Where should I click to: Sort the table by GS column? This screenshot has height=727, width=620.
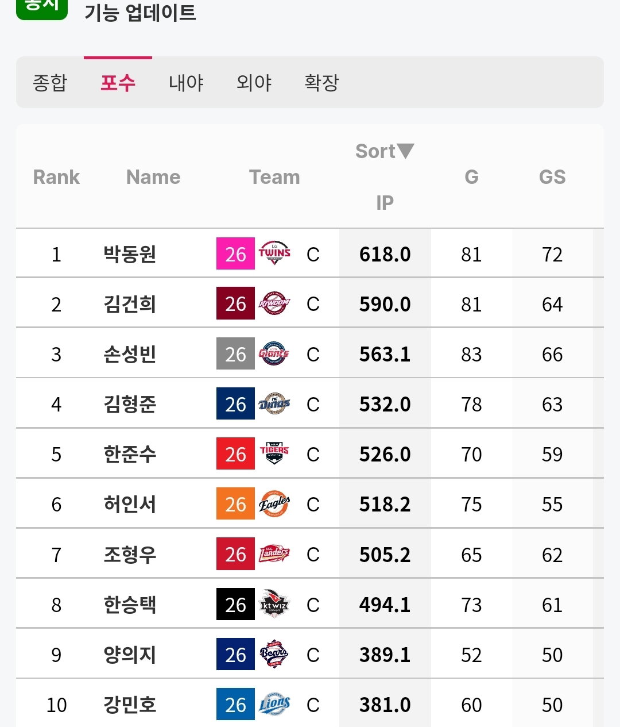(552, 177)
